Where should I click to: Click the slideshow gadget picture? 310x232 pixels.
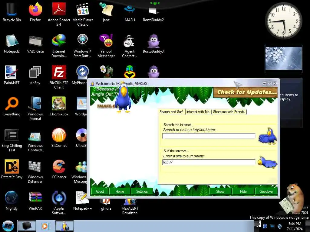(x=283, y=58)
